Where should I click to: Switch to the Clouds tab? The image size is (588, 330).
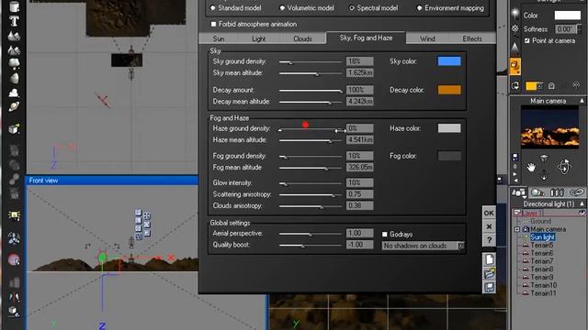(302, 38)
